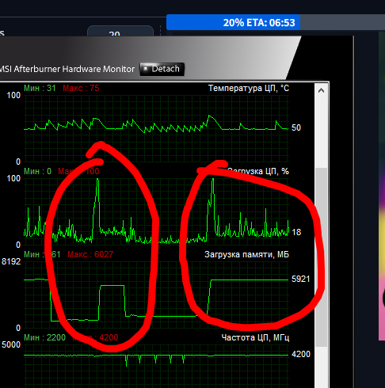Screen dimensions: 385x388
Task: Click the blue 20% ETA progress bar
Action: tap(233, 23)
